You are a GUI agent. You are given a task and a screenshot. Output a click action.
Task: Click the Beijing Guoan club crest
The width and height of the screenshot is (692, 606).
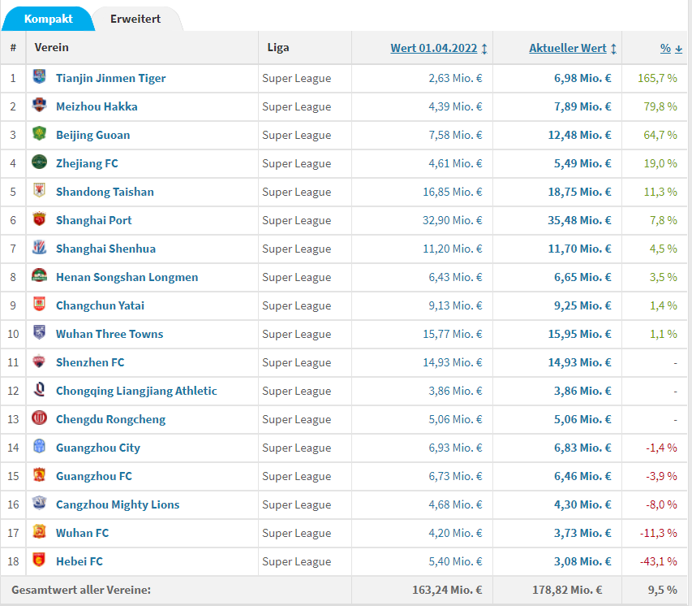tap(39, 133)
